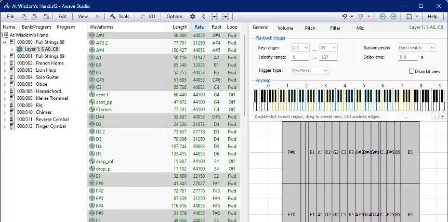
Task: Click the hammer Tools icon
Action: pyautogui.click(x=113, y=17)
